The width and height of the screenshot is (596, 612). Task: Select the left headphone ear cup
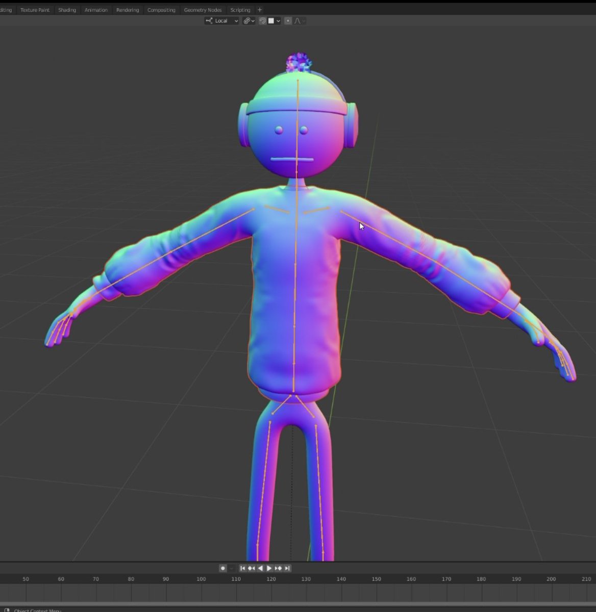[x=243, y=125]
